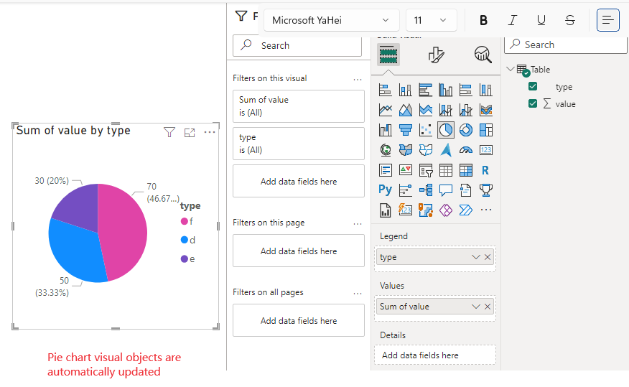The height and width of the screenshot is (387, 629).
Task: Add a Python visual
Action: [385, 190]
